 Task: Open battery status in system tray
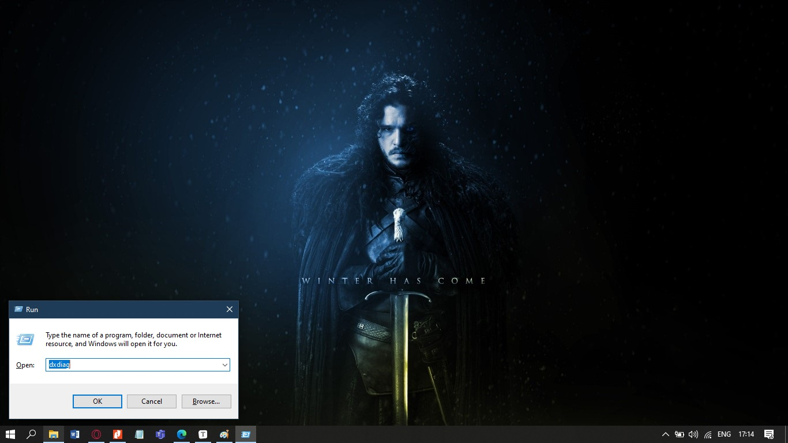680,434
